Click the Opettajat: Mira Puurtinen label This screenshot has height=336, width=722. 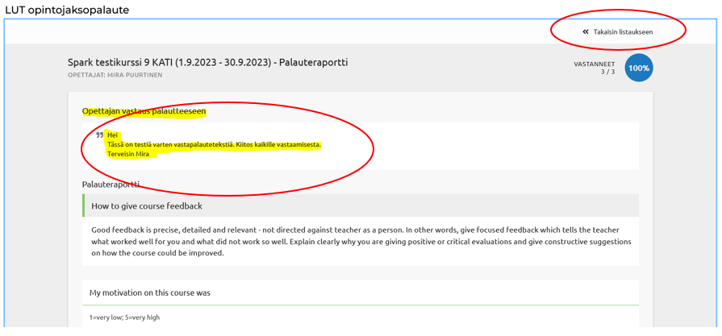[x=115, y=75]
